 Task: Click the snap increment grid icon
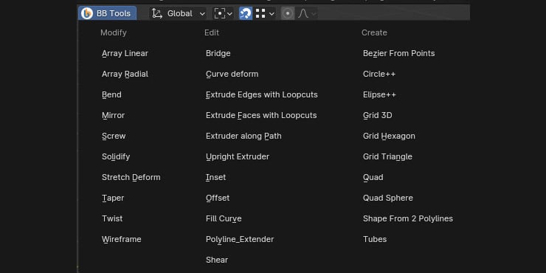coord(260,13)
